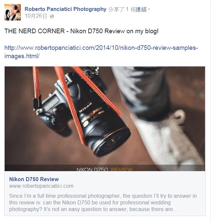Click the Nikon D750 Review headline
Viewport: 211px width, 222px height.
point(34,179)
